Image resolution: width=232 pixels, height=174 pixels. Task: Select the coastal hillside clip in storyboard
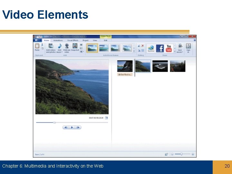click(143, 66)
